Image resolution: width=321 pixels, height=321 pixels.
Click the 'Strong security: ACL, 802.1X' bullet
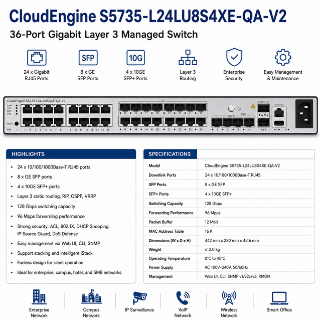[x=64, y=230]
